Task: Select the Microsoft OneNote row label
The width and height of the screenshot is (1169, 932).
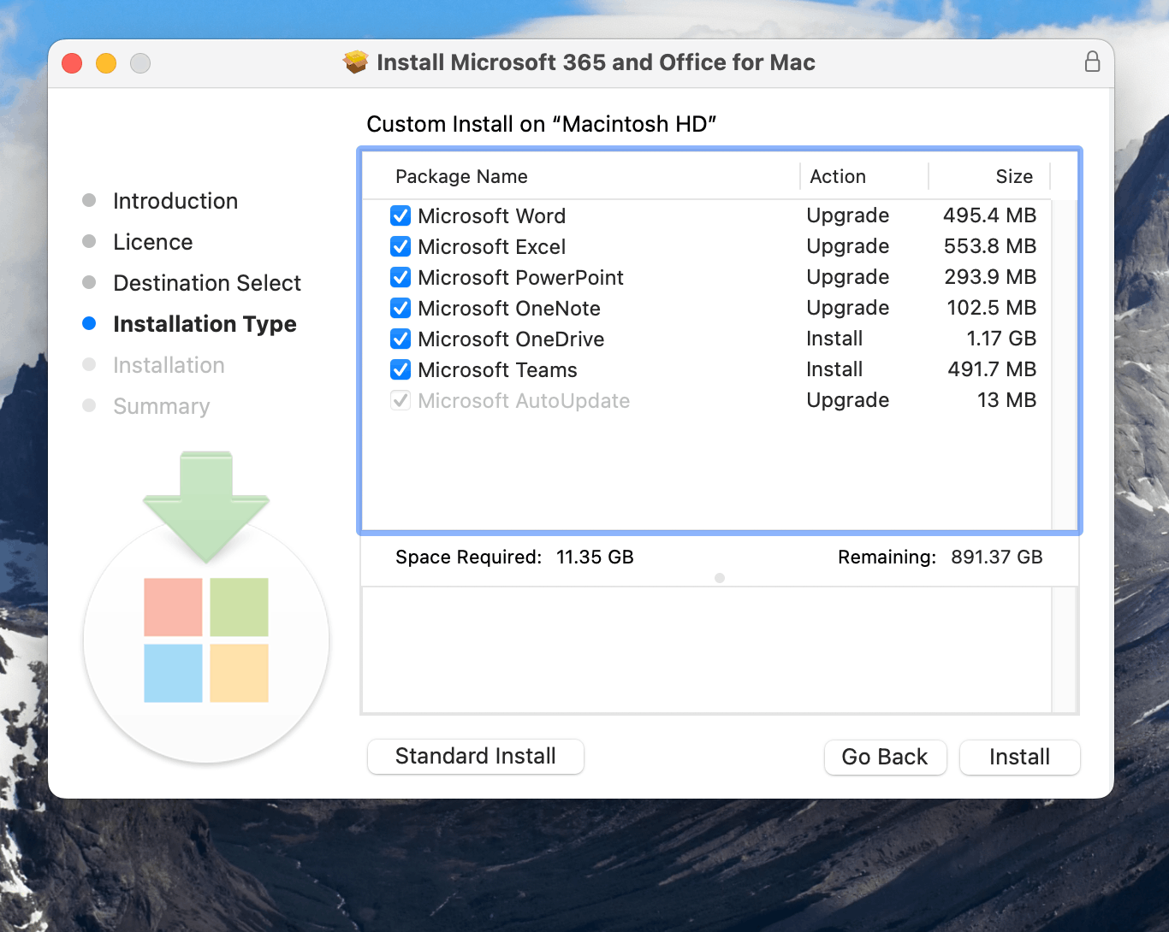Action: [x=509, y=308]
